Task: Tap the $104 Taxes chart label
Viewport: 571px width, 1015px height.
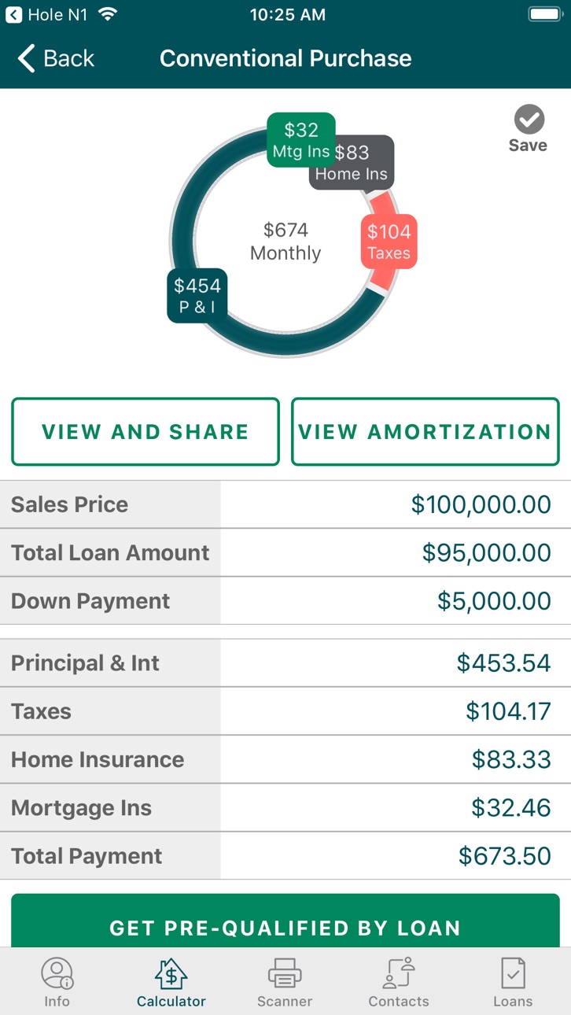Action: [389, 242]
